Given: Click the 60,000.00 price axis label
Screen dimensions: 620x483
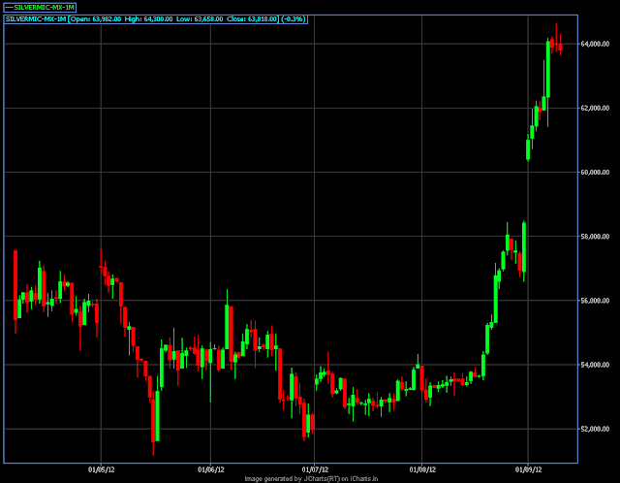Looking at the screenshot, I should pos(595,173).
